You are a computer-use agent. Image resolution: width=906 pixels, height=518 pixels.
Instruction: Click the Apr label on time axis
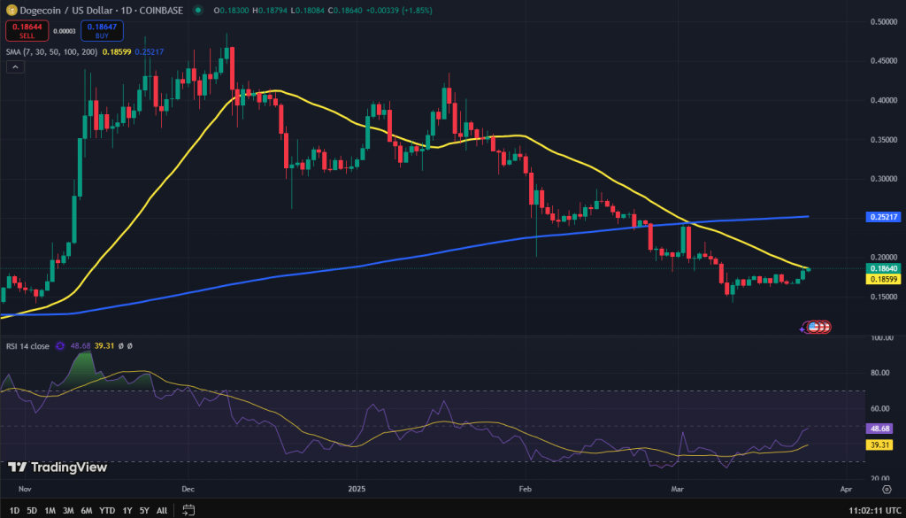click(x=846, y=489)
